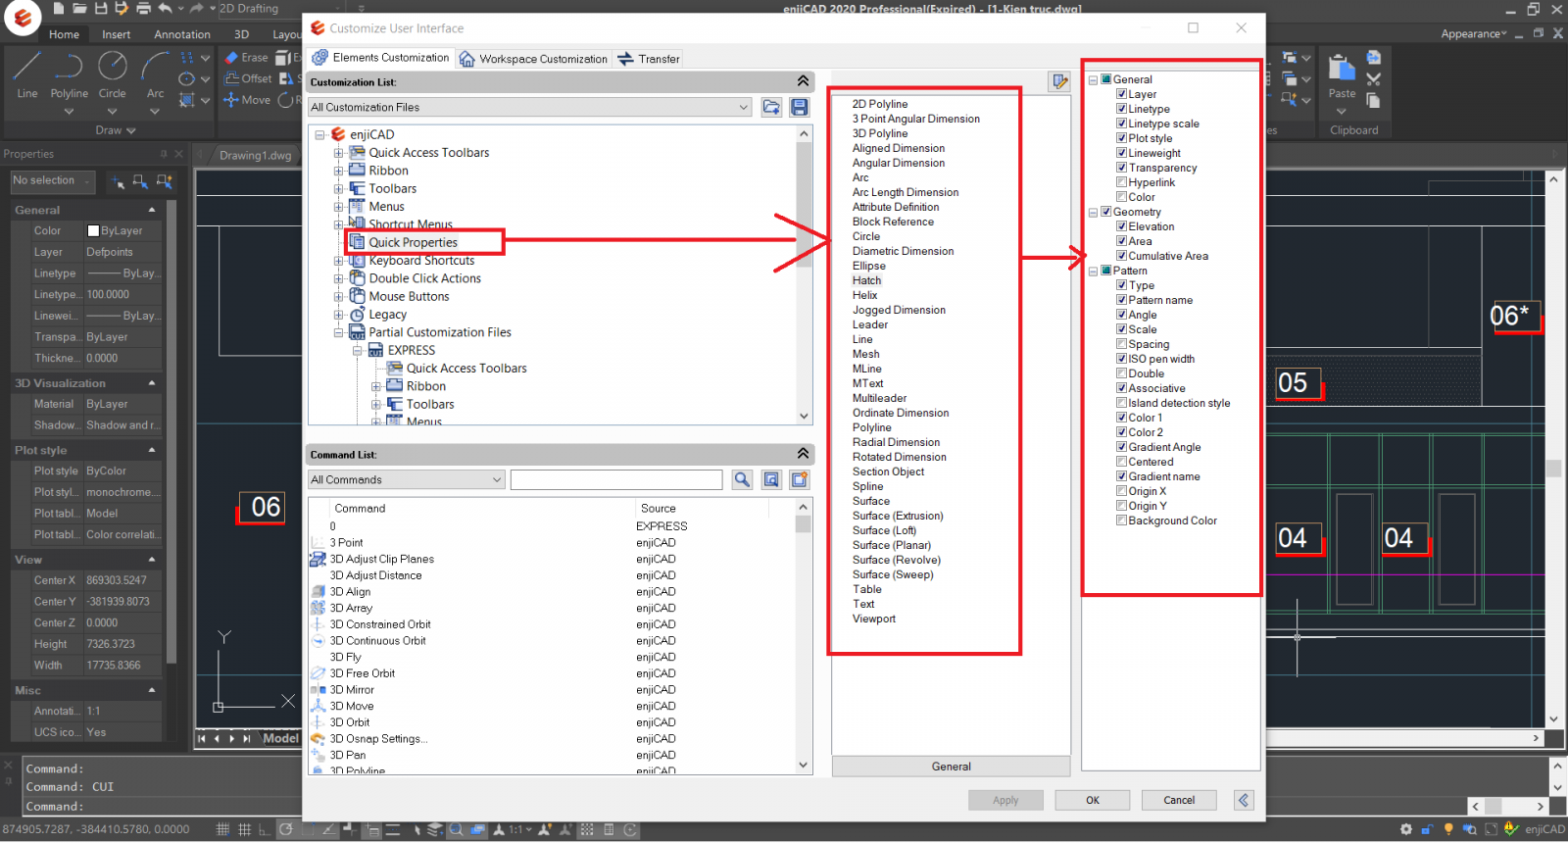Click the status bar settings gear icon

coord(1406,829)
